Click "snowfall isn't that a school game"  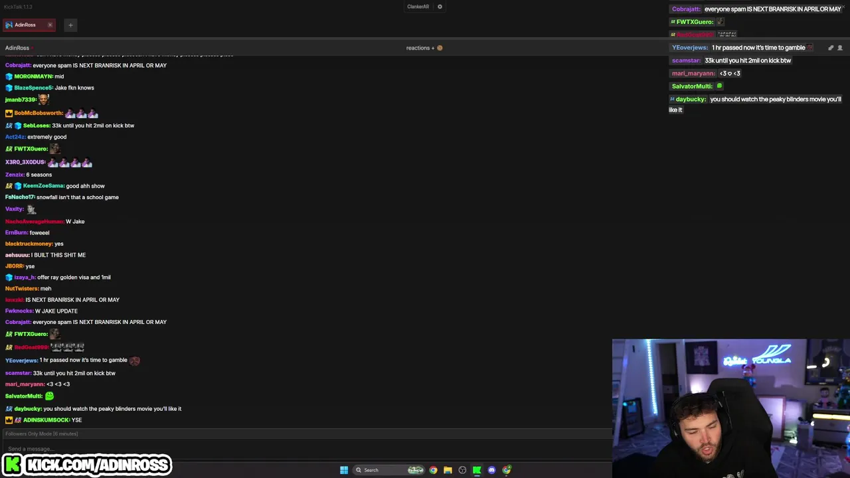[78, 197]
